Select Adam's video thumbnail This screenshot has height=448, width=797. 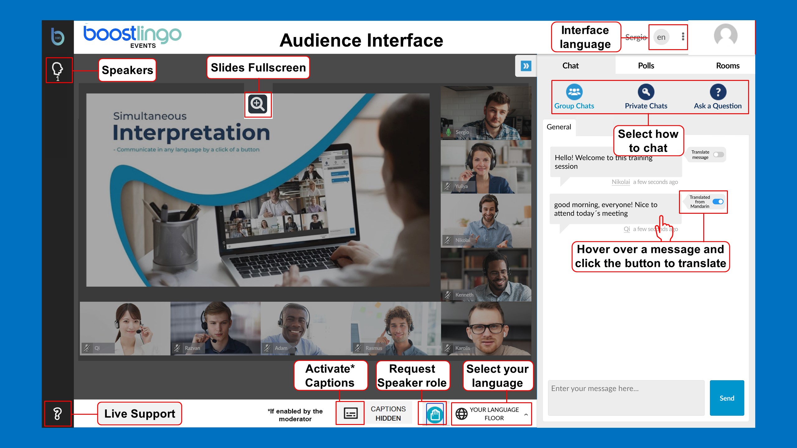306,328
